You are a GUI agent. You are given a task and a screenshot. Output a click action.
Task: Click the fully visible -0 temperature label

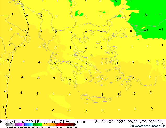(x=145, y=15)
